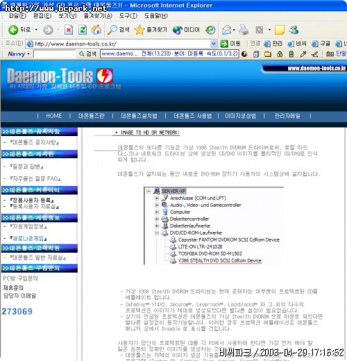This screenshot has height=361, width=347.
Task: Click the Navvy pencil icon
Action: [x=303, y=54]
